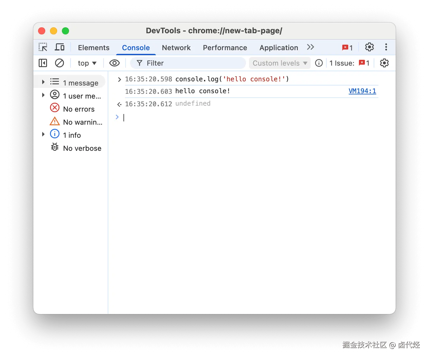Click the verbose bug icon

[55, 147]
